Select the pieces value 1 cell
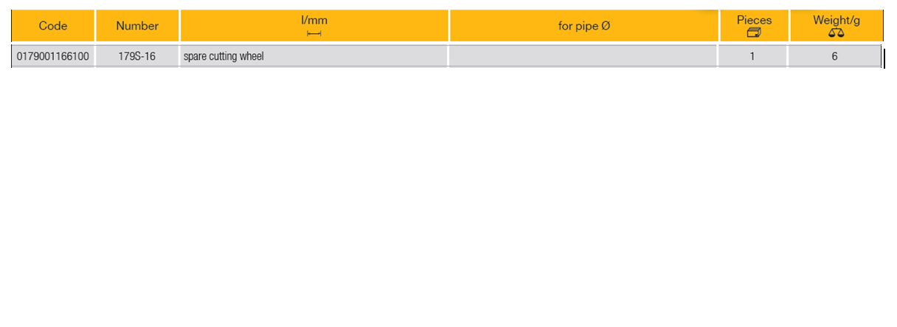 752,56
